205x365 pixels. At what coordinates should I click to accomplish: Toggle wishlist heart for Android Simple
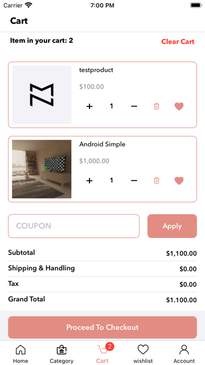coord(179,180)
